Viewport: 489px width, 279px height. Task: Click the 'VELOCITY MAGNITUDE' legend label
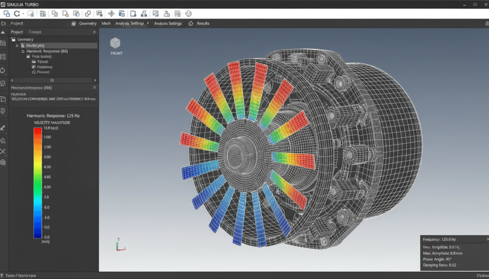tap(52, 123)
